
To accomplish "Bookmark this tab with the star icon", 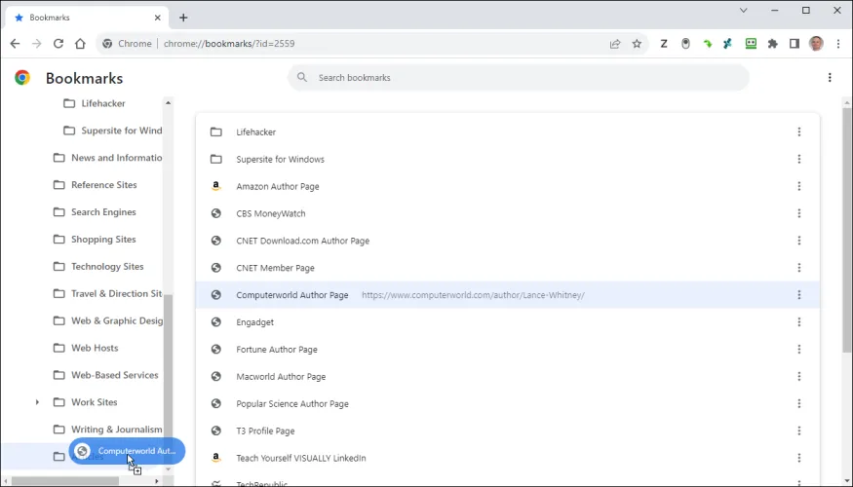I will click(638, 44).
